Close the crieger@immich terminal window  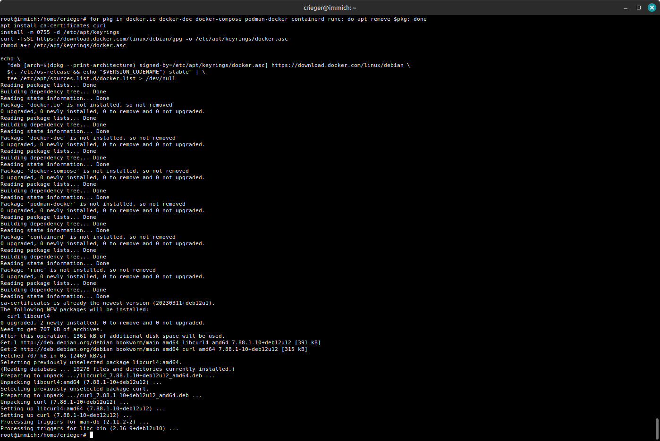tap(652, 8)
